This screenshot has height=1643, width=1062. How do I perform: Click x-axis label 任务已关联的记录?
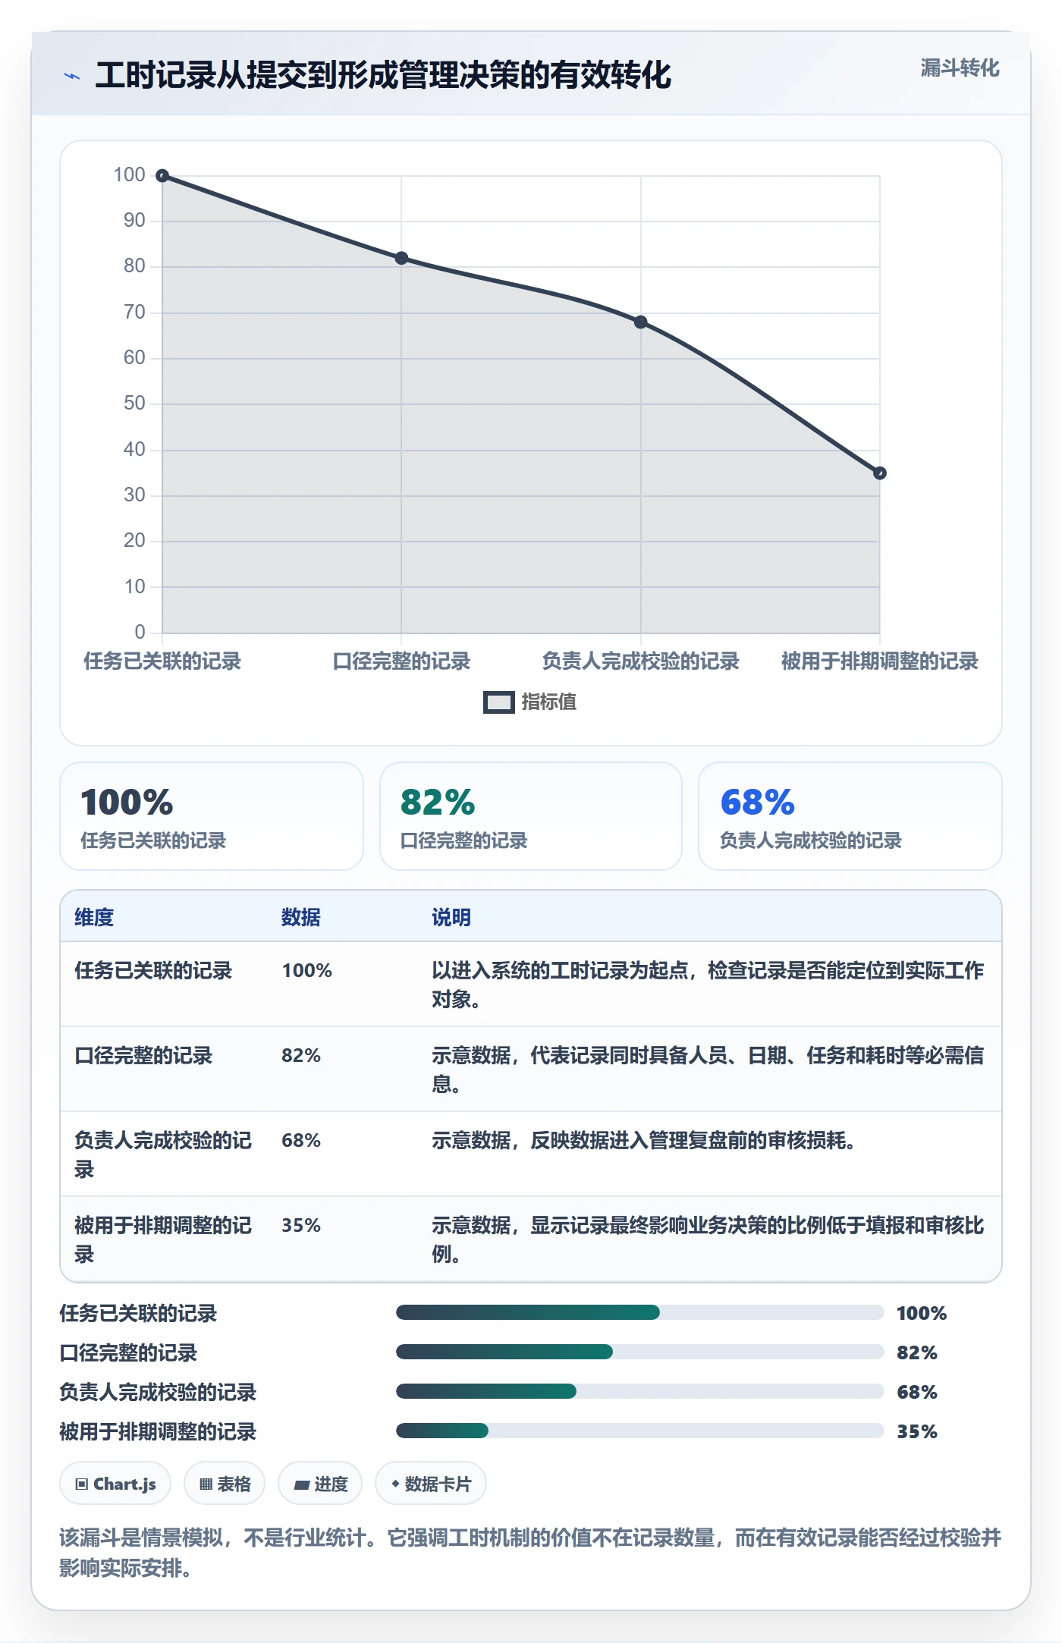pyautogui.click(x=162, y=661)
